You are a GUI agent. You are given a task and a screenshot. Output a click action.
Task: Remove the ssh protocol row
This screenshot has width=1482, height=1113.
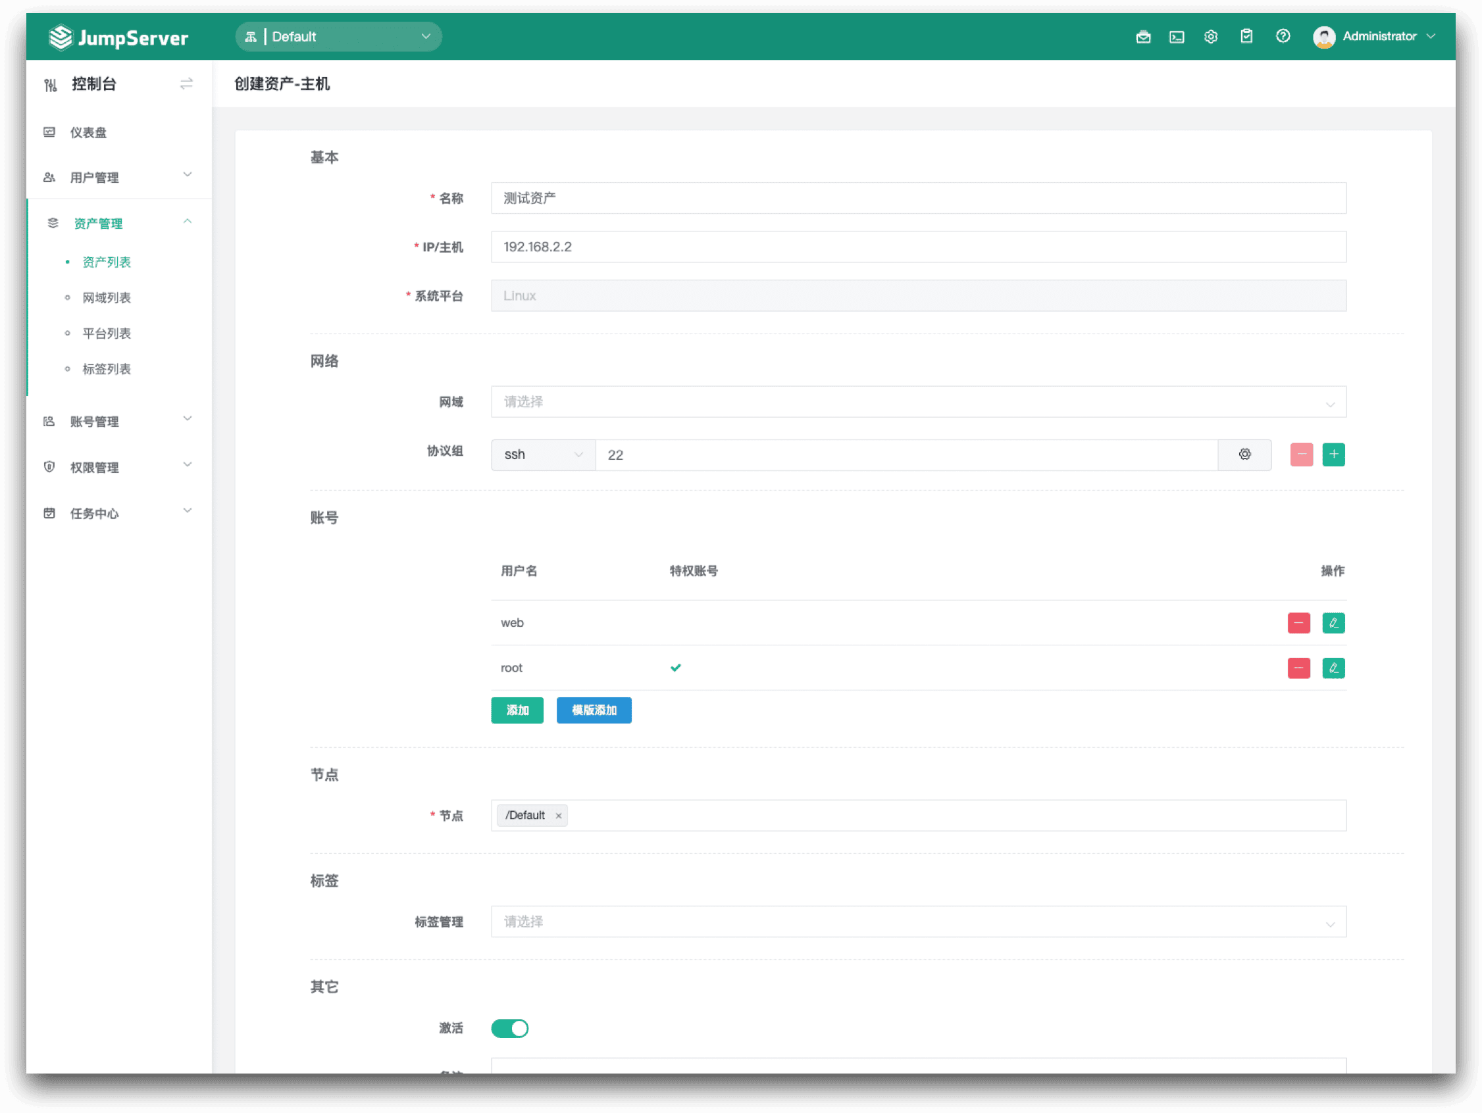pyautogui.click(x=1301, y=454)
